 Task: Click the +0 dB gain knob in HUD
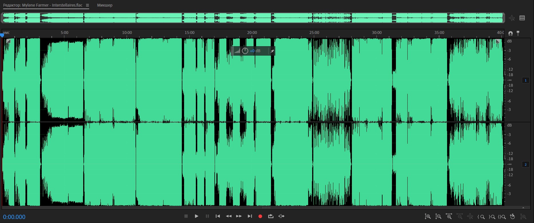(245, 51)
